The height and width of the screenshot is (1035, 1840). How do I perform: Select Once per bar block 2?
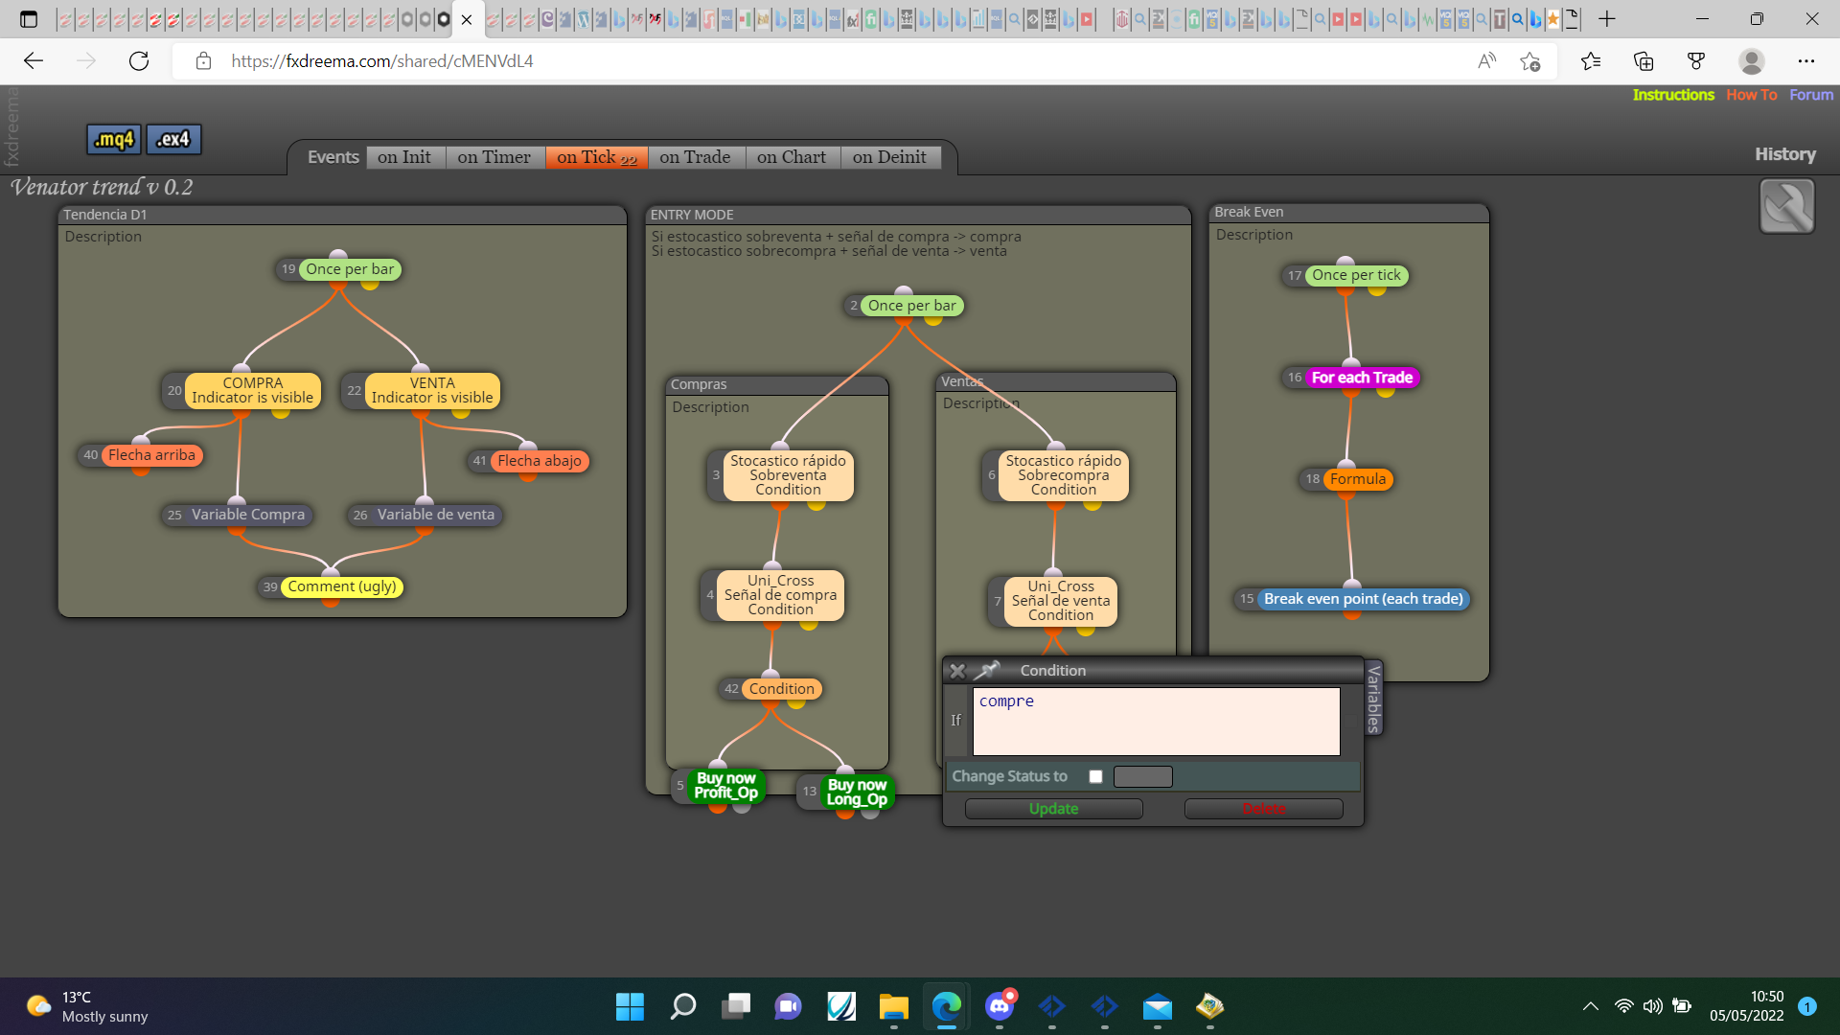[912, 306]
